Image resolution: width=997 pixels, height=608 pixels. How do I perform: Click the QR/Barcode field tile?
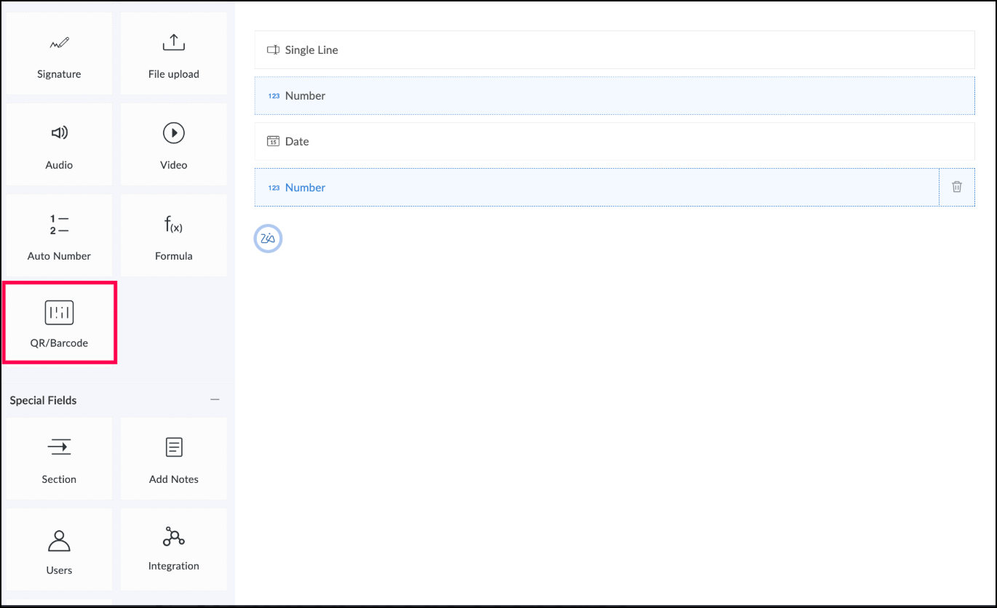click(59, 323)
